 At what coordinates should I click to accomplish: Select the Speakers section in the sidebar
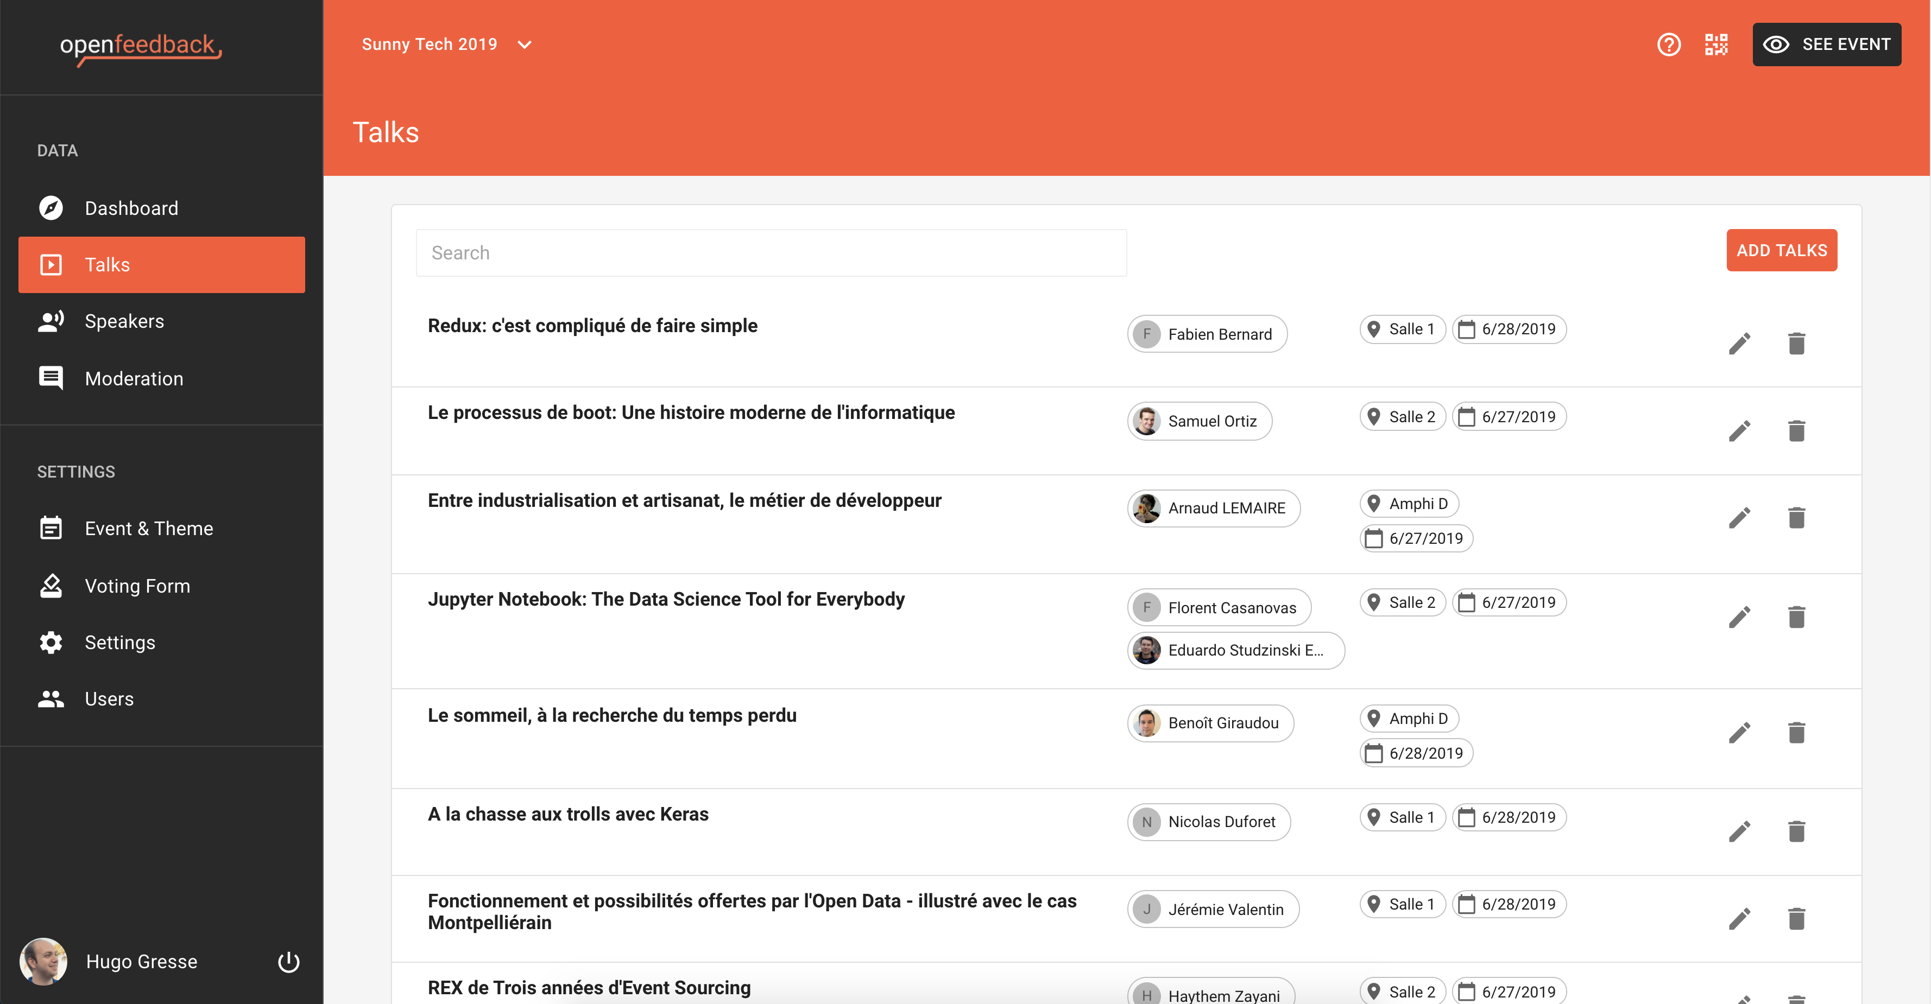(124, 321)
